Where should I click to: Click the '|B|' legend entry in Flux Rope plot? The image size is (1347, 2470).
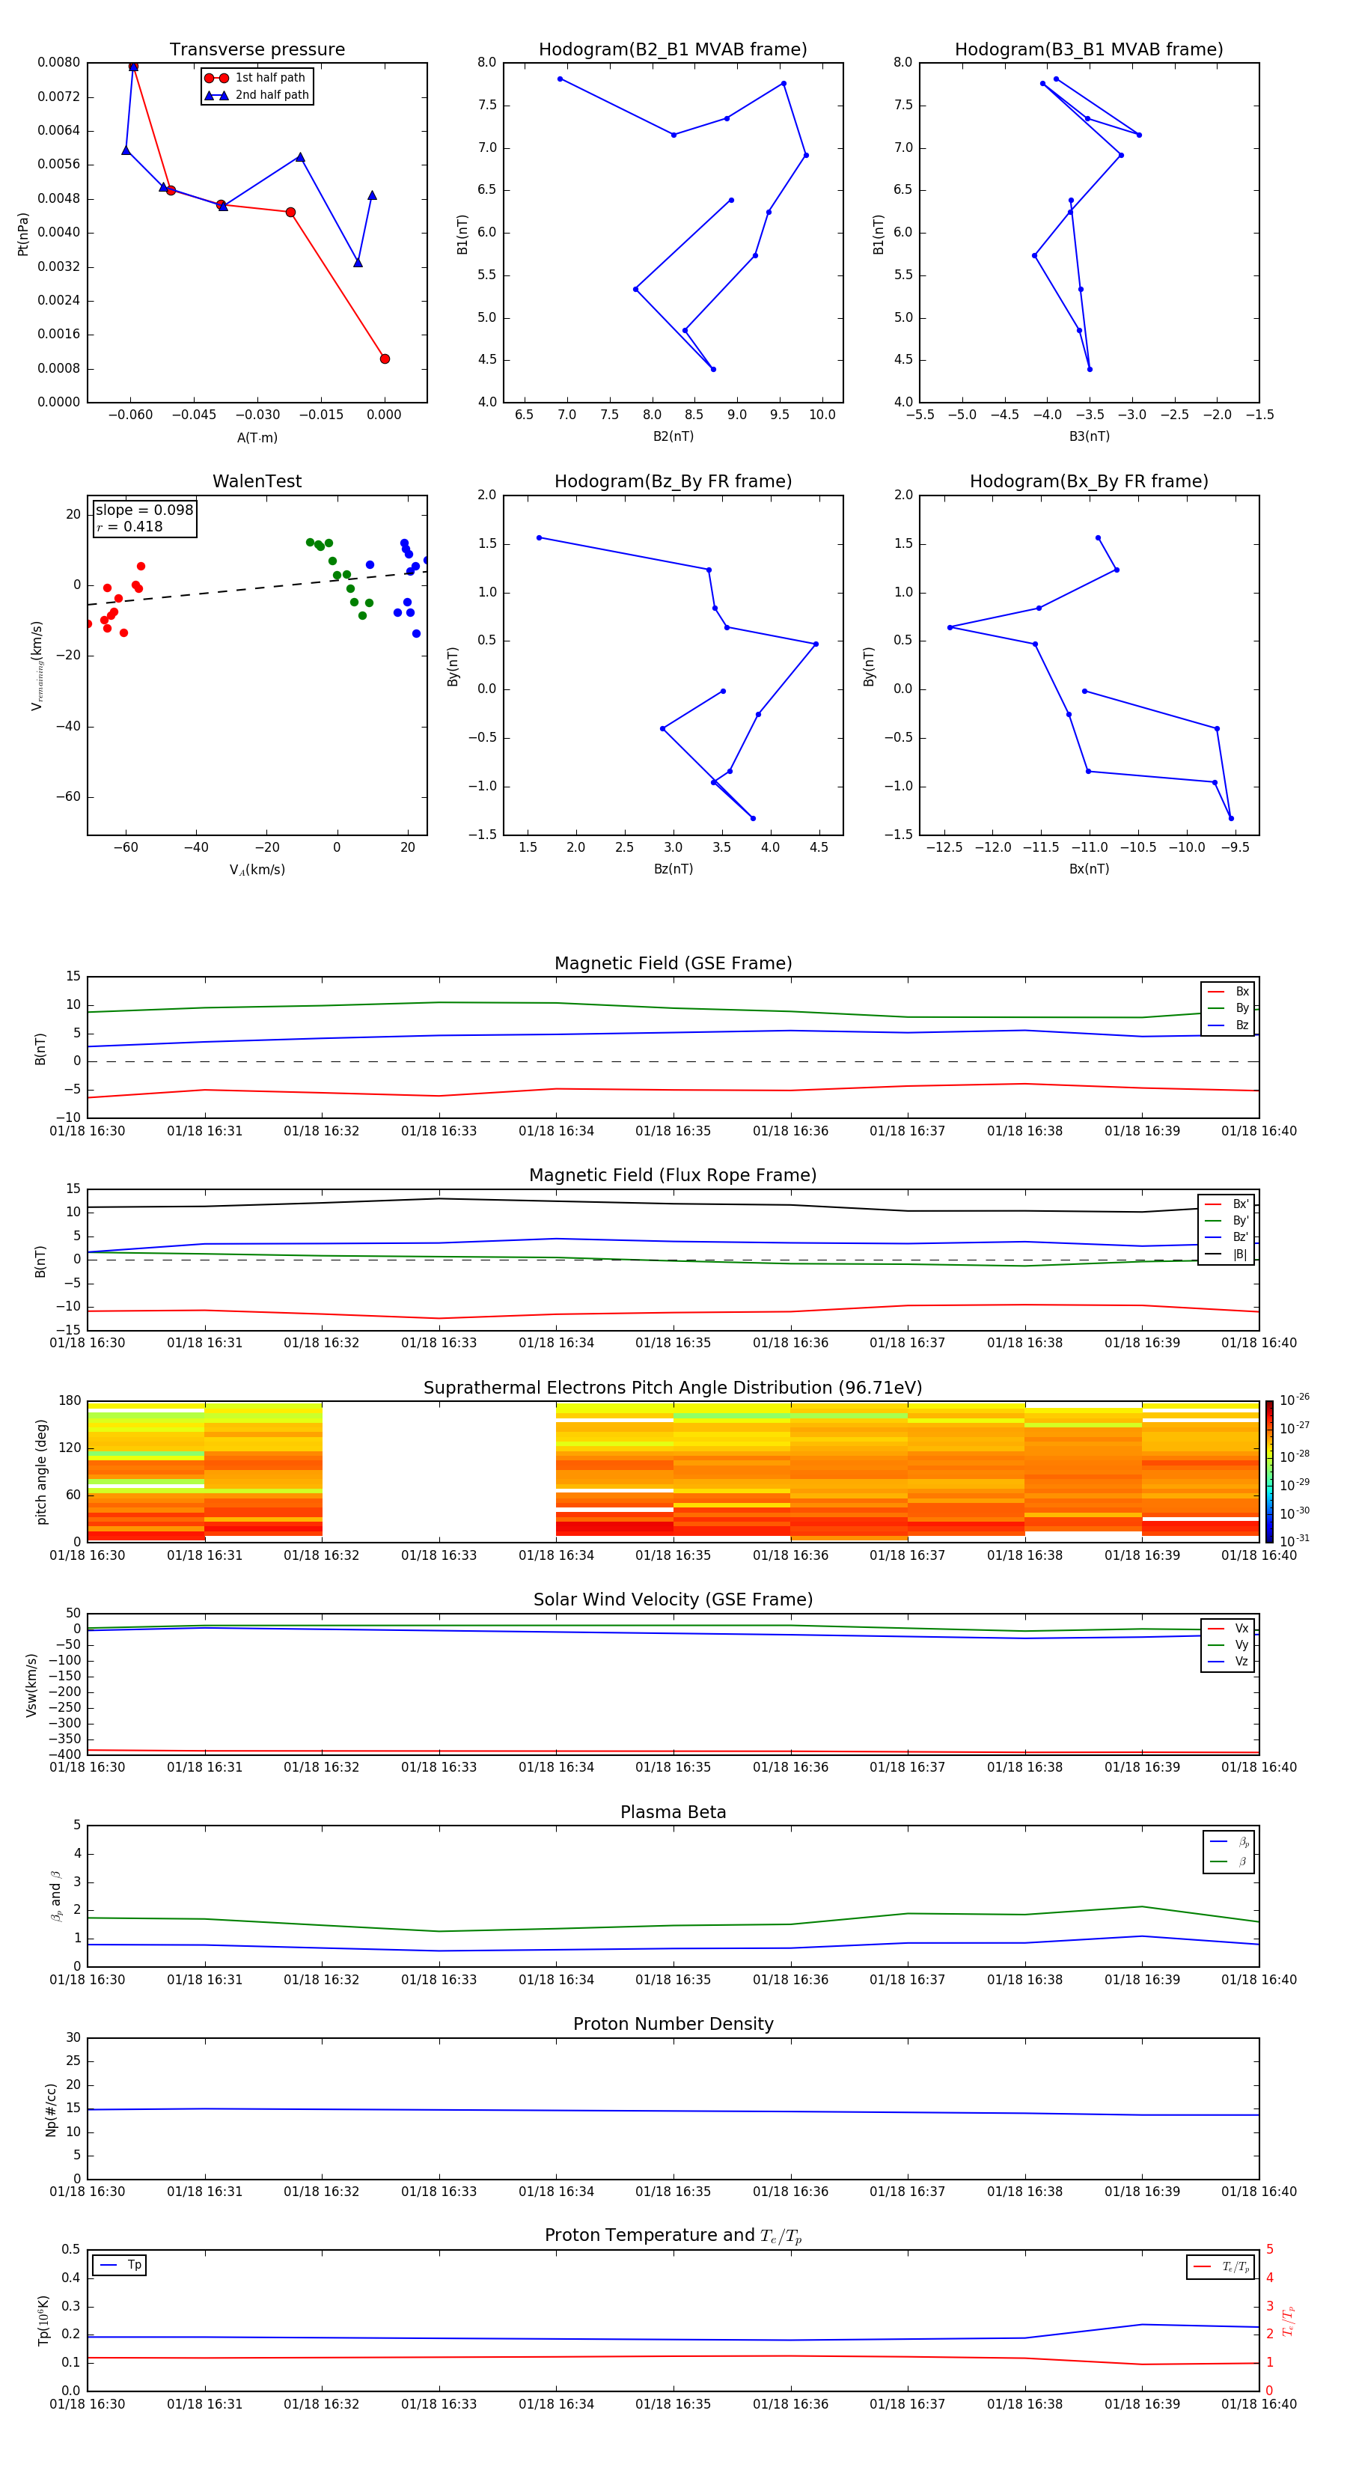click(x=1227, y=1254)
